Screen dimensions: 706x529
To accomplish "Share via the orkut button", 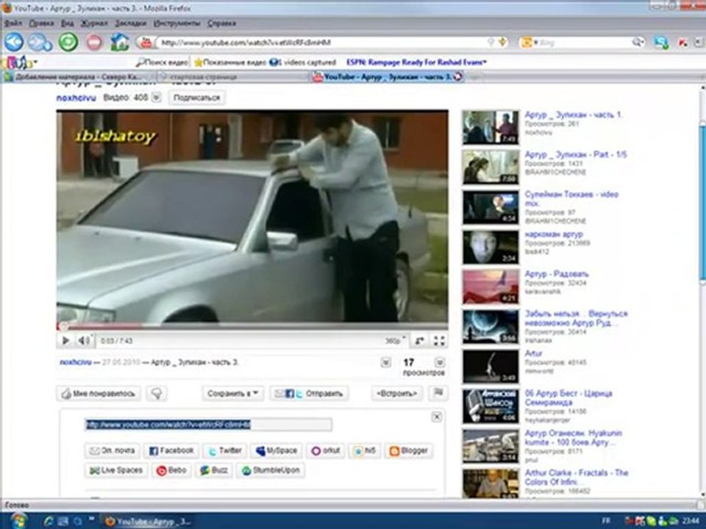I will click(x=326, y=450).
